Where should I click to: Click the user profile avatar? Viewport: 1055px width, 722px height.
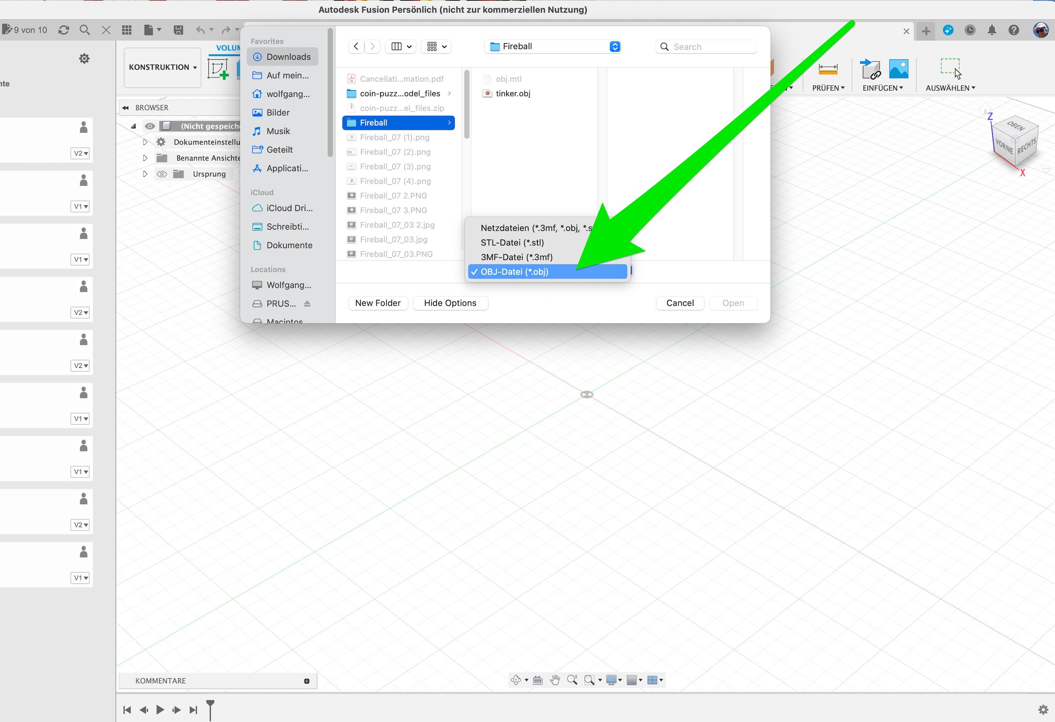(x=1041, y=30)
